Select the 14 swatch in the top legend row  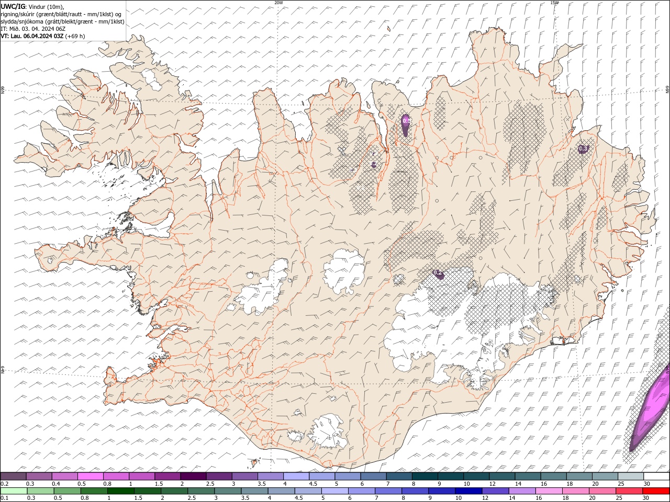click(527, 476)
